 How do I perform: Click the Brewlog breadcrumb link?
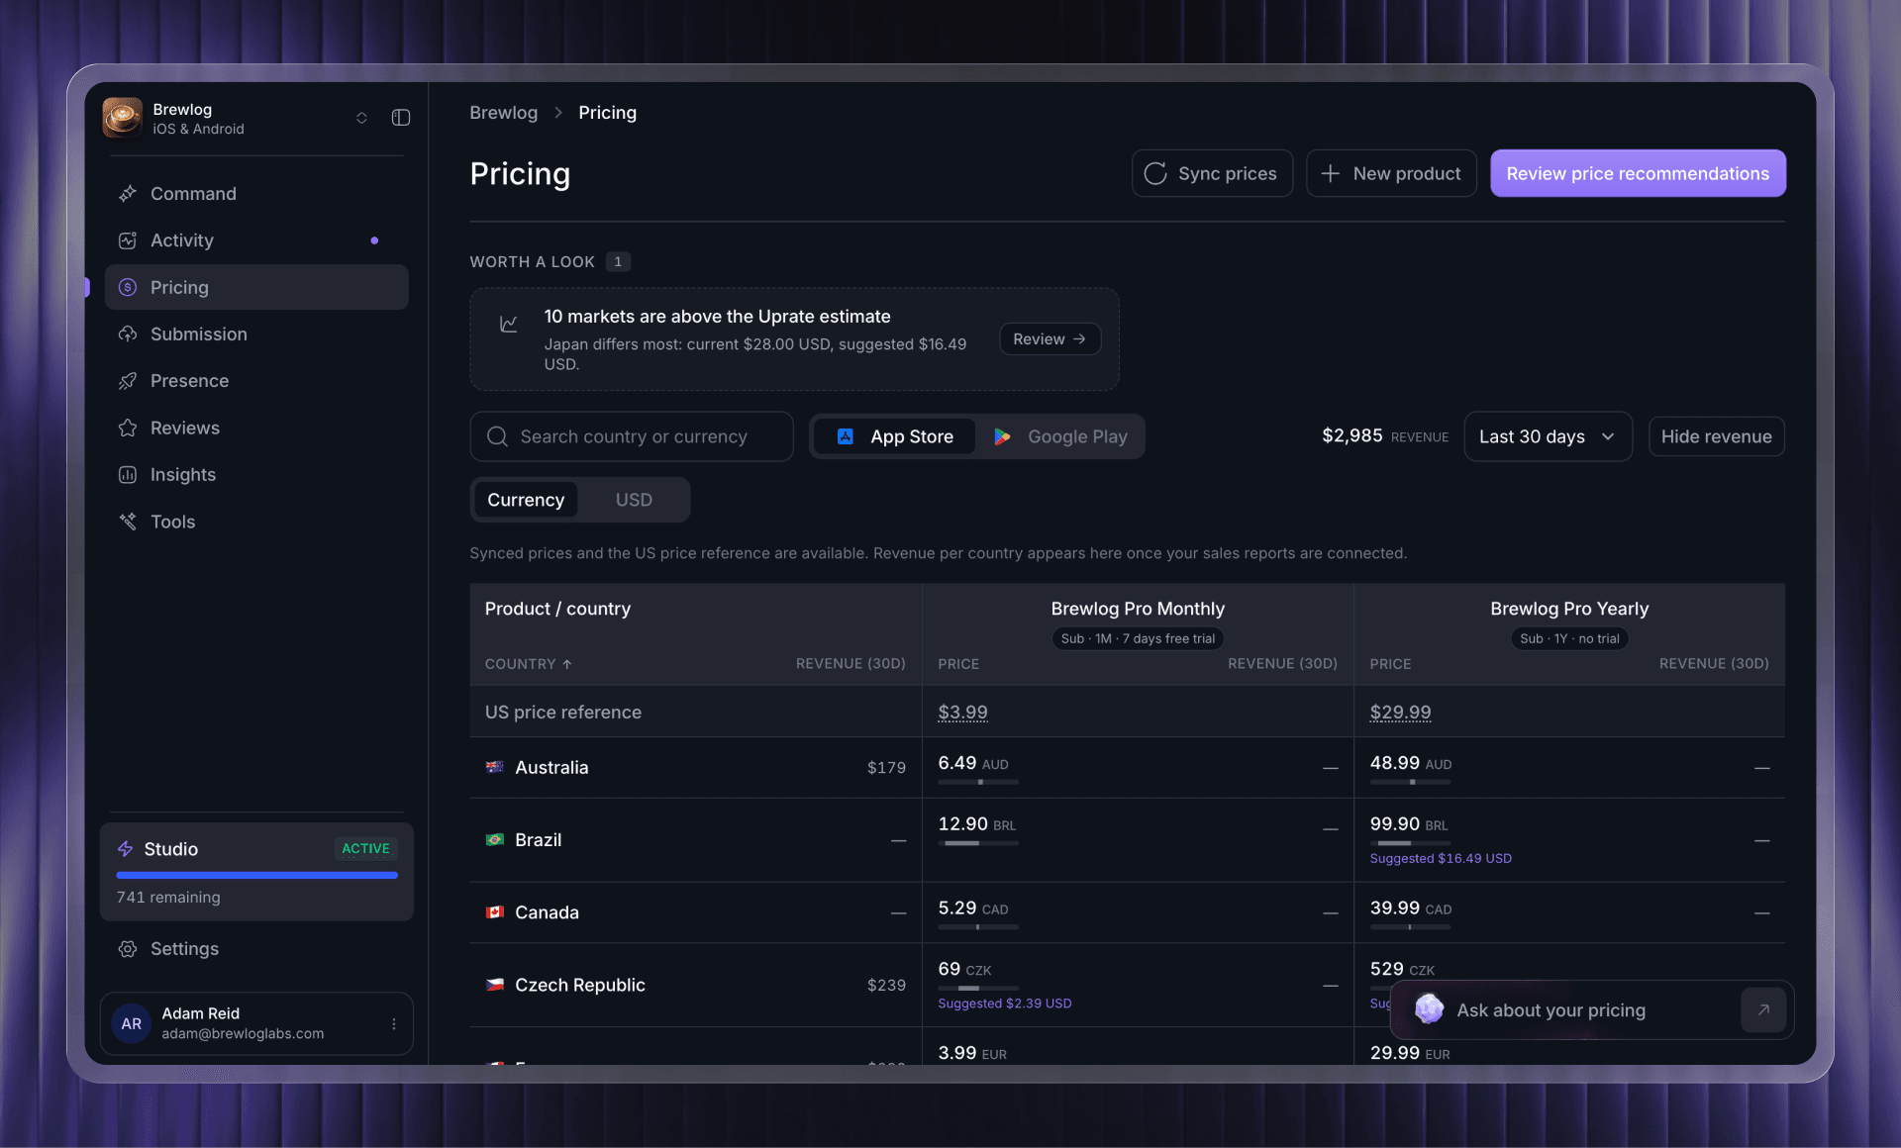(504, 113)
